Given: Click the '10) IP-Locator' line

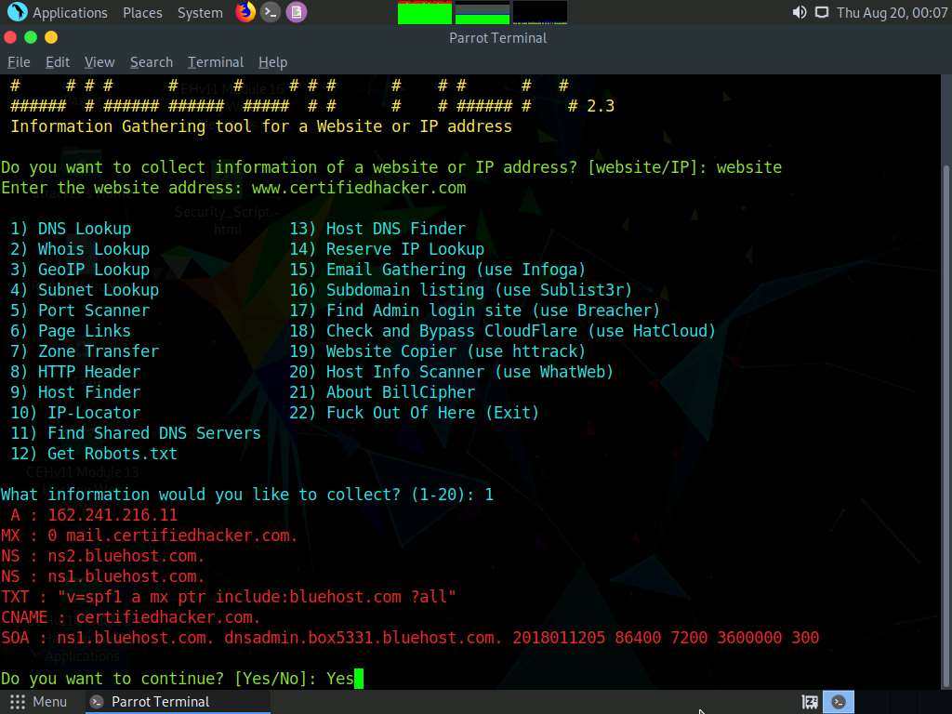Looking at the screenshot, I should click(75, 413).
